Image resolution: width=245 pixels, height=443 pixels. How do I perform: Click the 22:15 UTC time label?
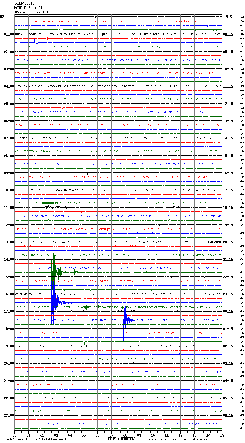tap(228, 277)
